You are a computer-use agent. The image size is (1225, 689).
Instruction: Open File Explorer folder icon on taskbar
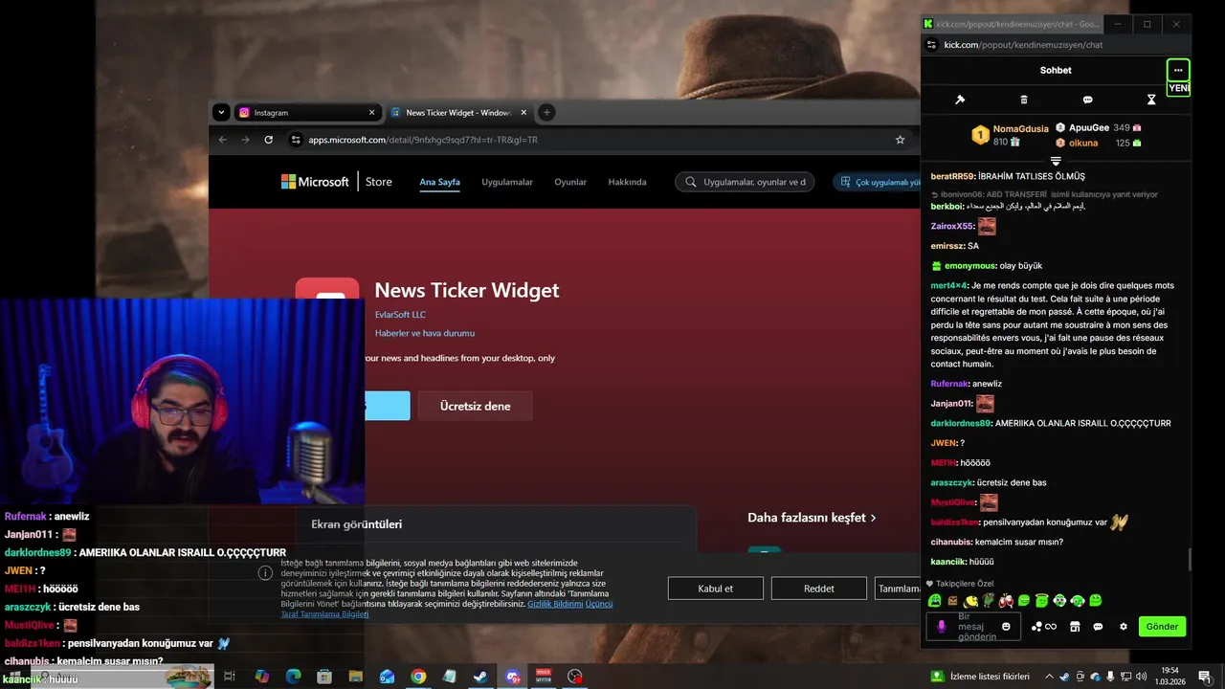[x=355, y=677]
